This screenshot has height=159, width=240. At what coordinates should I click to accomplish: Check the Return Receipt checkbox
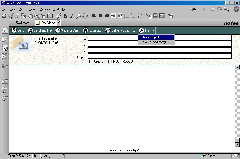(x=110, y=61)
